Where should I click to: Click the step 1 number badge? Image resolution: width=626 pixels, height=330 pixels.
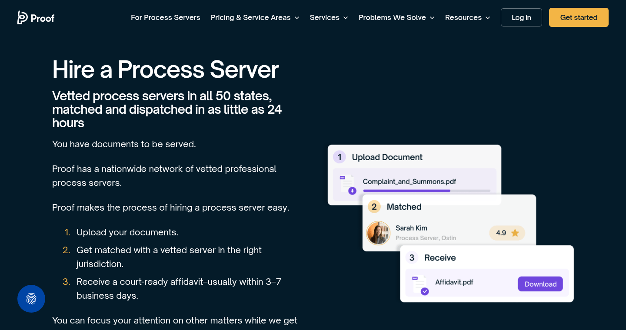click(339, 157)
